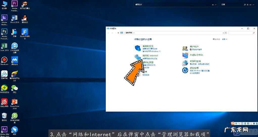The width and height of the screenshot is (258, 137).
Task: Open the Network and Internet category link
Action: tap(150, 56)
